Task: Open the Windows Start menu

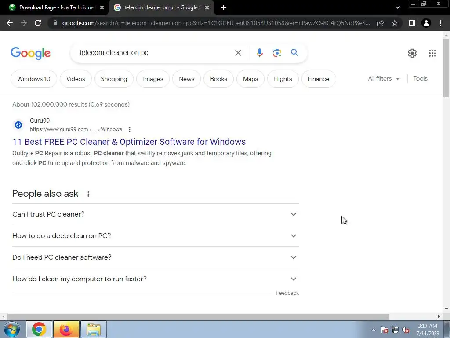Action: (12, 329)
